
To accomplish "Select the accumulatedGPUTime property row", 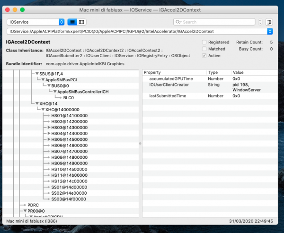I will pyautogui.click(x=210, y=79).
